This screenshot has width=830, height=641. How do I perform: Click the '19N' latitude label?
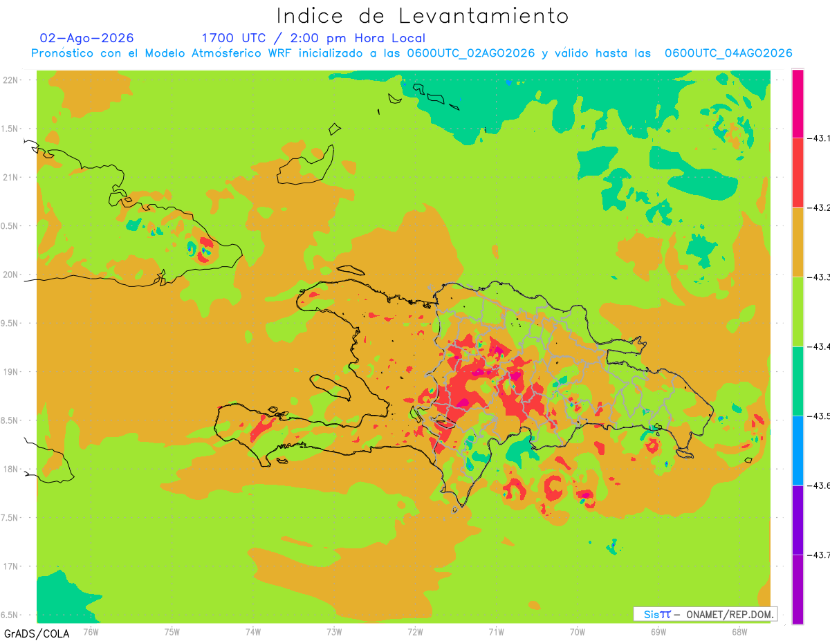10,371
